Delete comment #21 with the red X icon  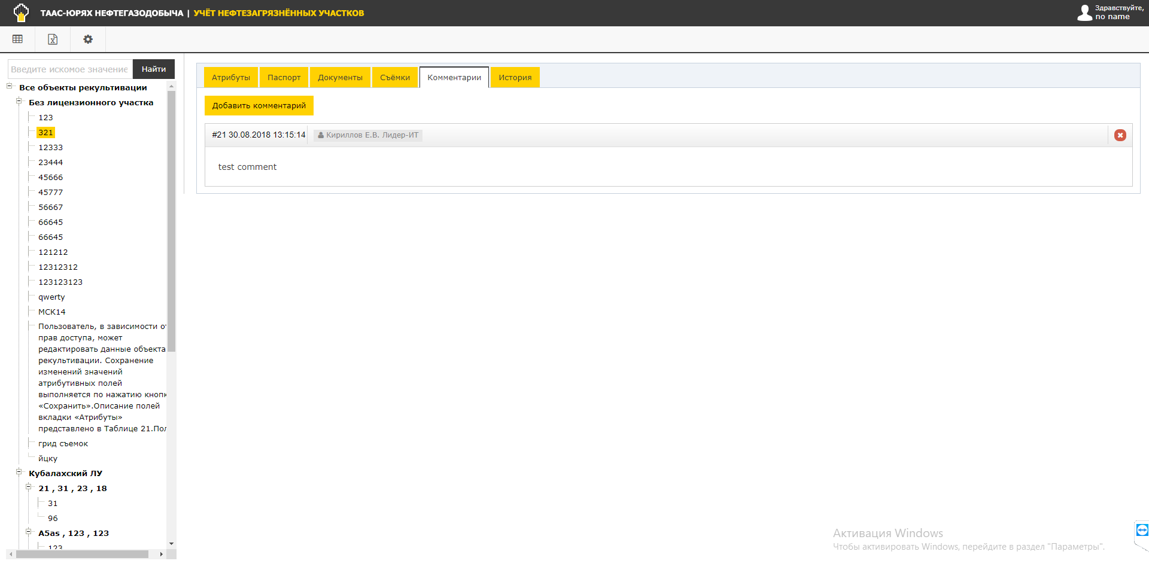(x=1120, y=135)
